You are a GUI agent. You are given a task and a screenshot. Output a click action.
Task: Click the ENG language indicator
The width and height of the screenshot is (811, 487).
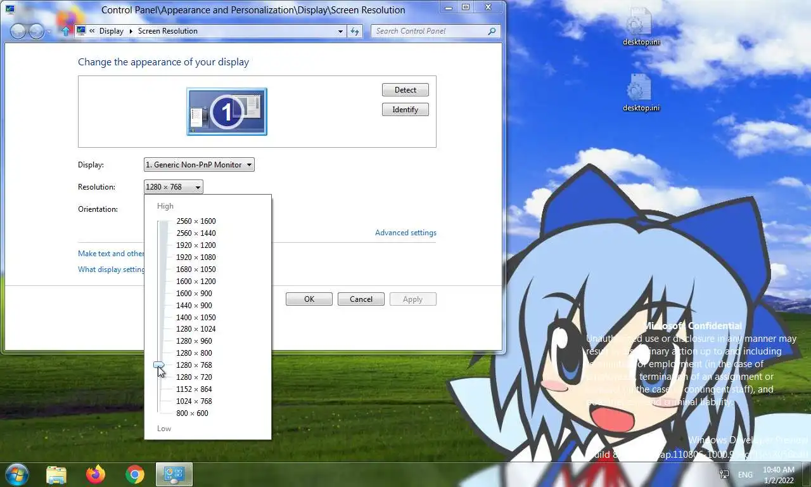pyautogui.click(x=745, y=474)
